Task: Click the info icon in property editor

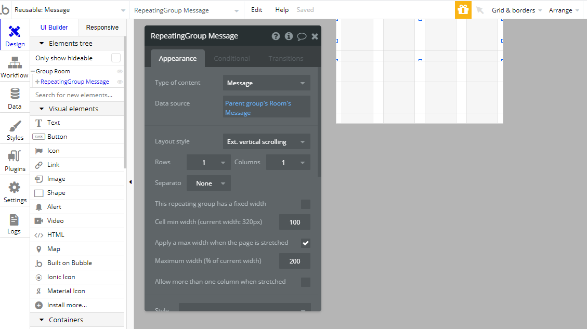Action: click(x=289, y=36)
